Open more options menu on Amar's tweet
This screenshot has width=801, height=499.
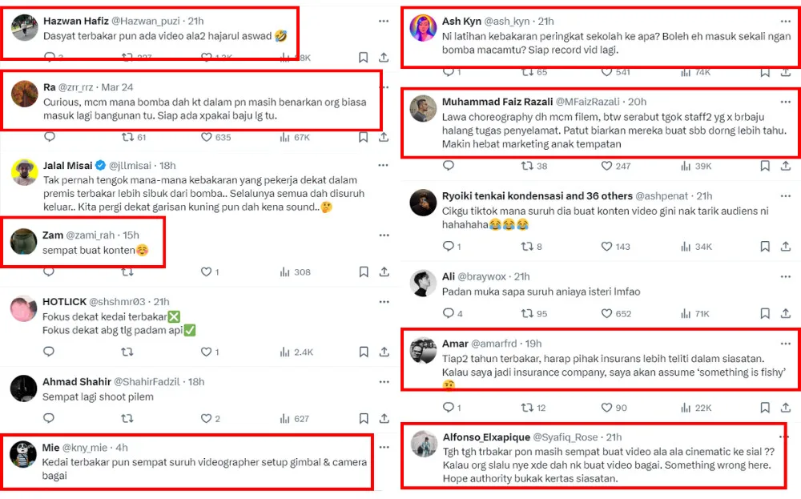click(x=786, y=344)
